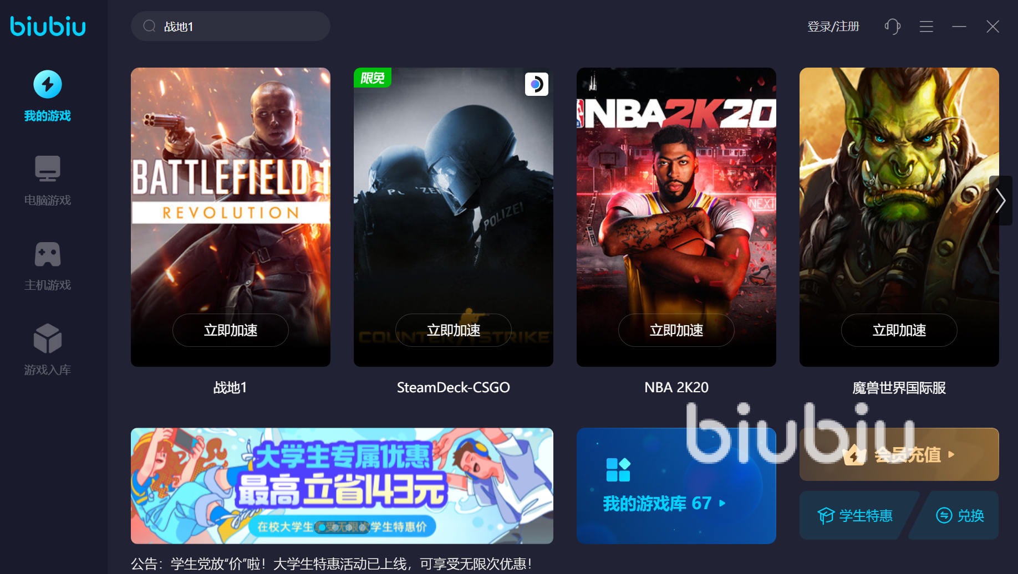Open student discount button
This screenshot has width=1018, height=574.
856,515
